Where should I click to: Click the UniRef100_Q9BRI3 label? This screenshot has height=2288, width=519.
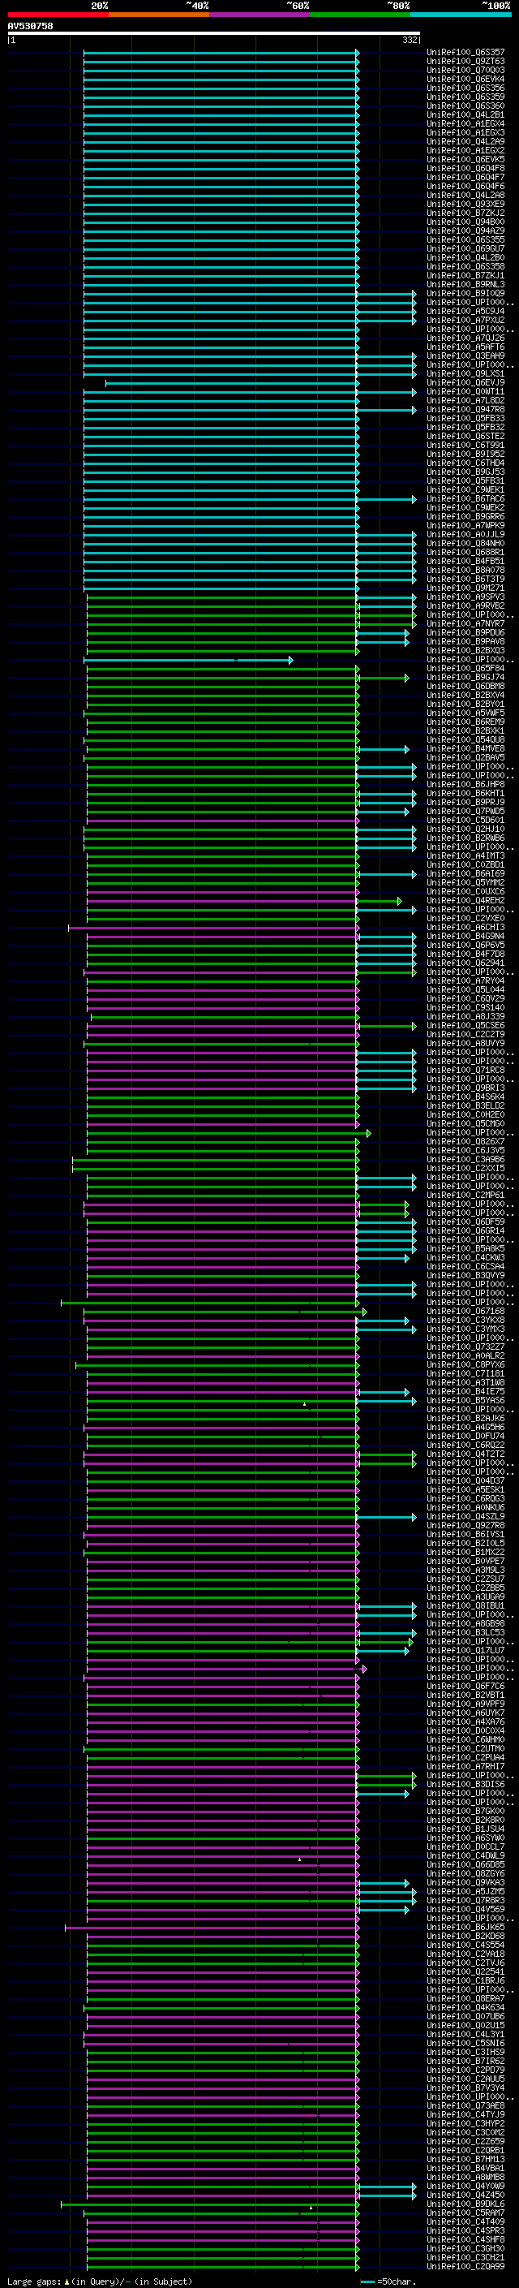point(465,1088)
